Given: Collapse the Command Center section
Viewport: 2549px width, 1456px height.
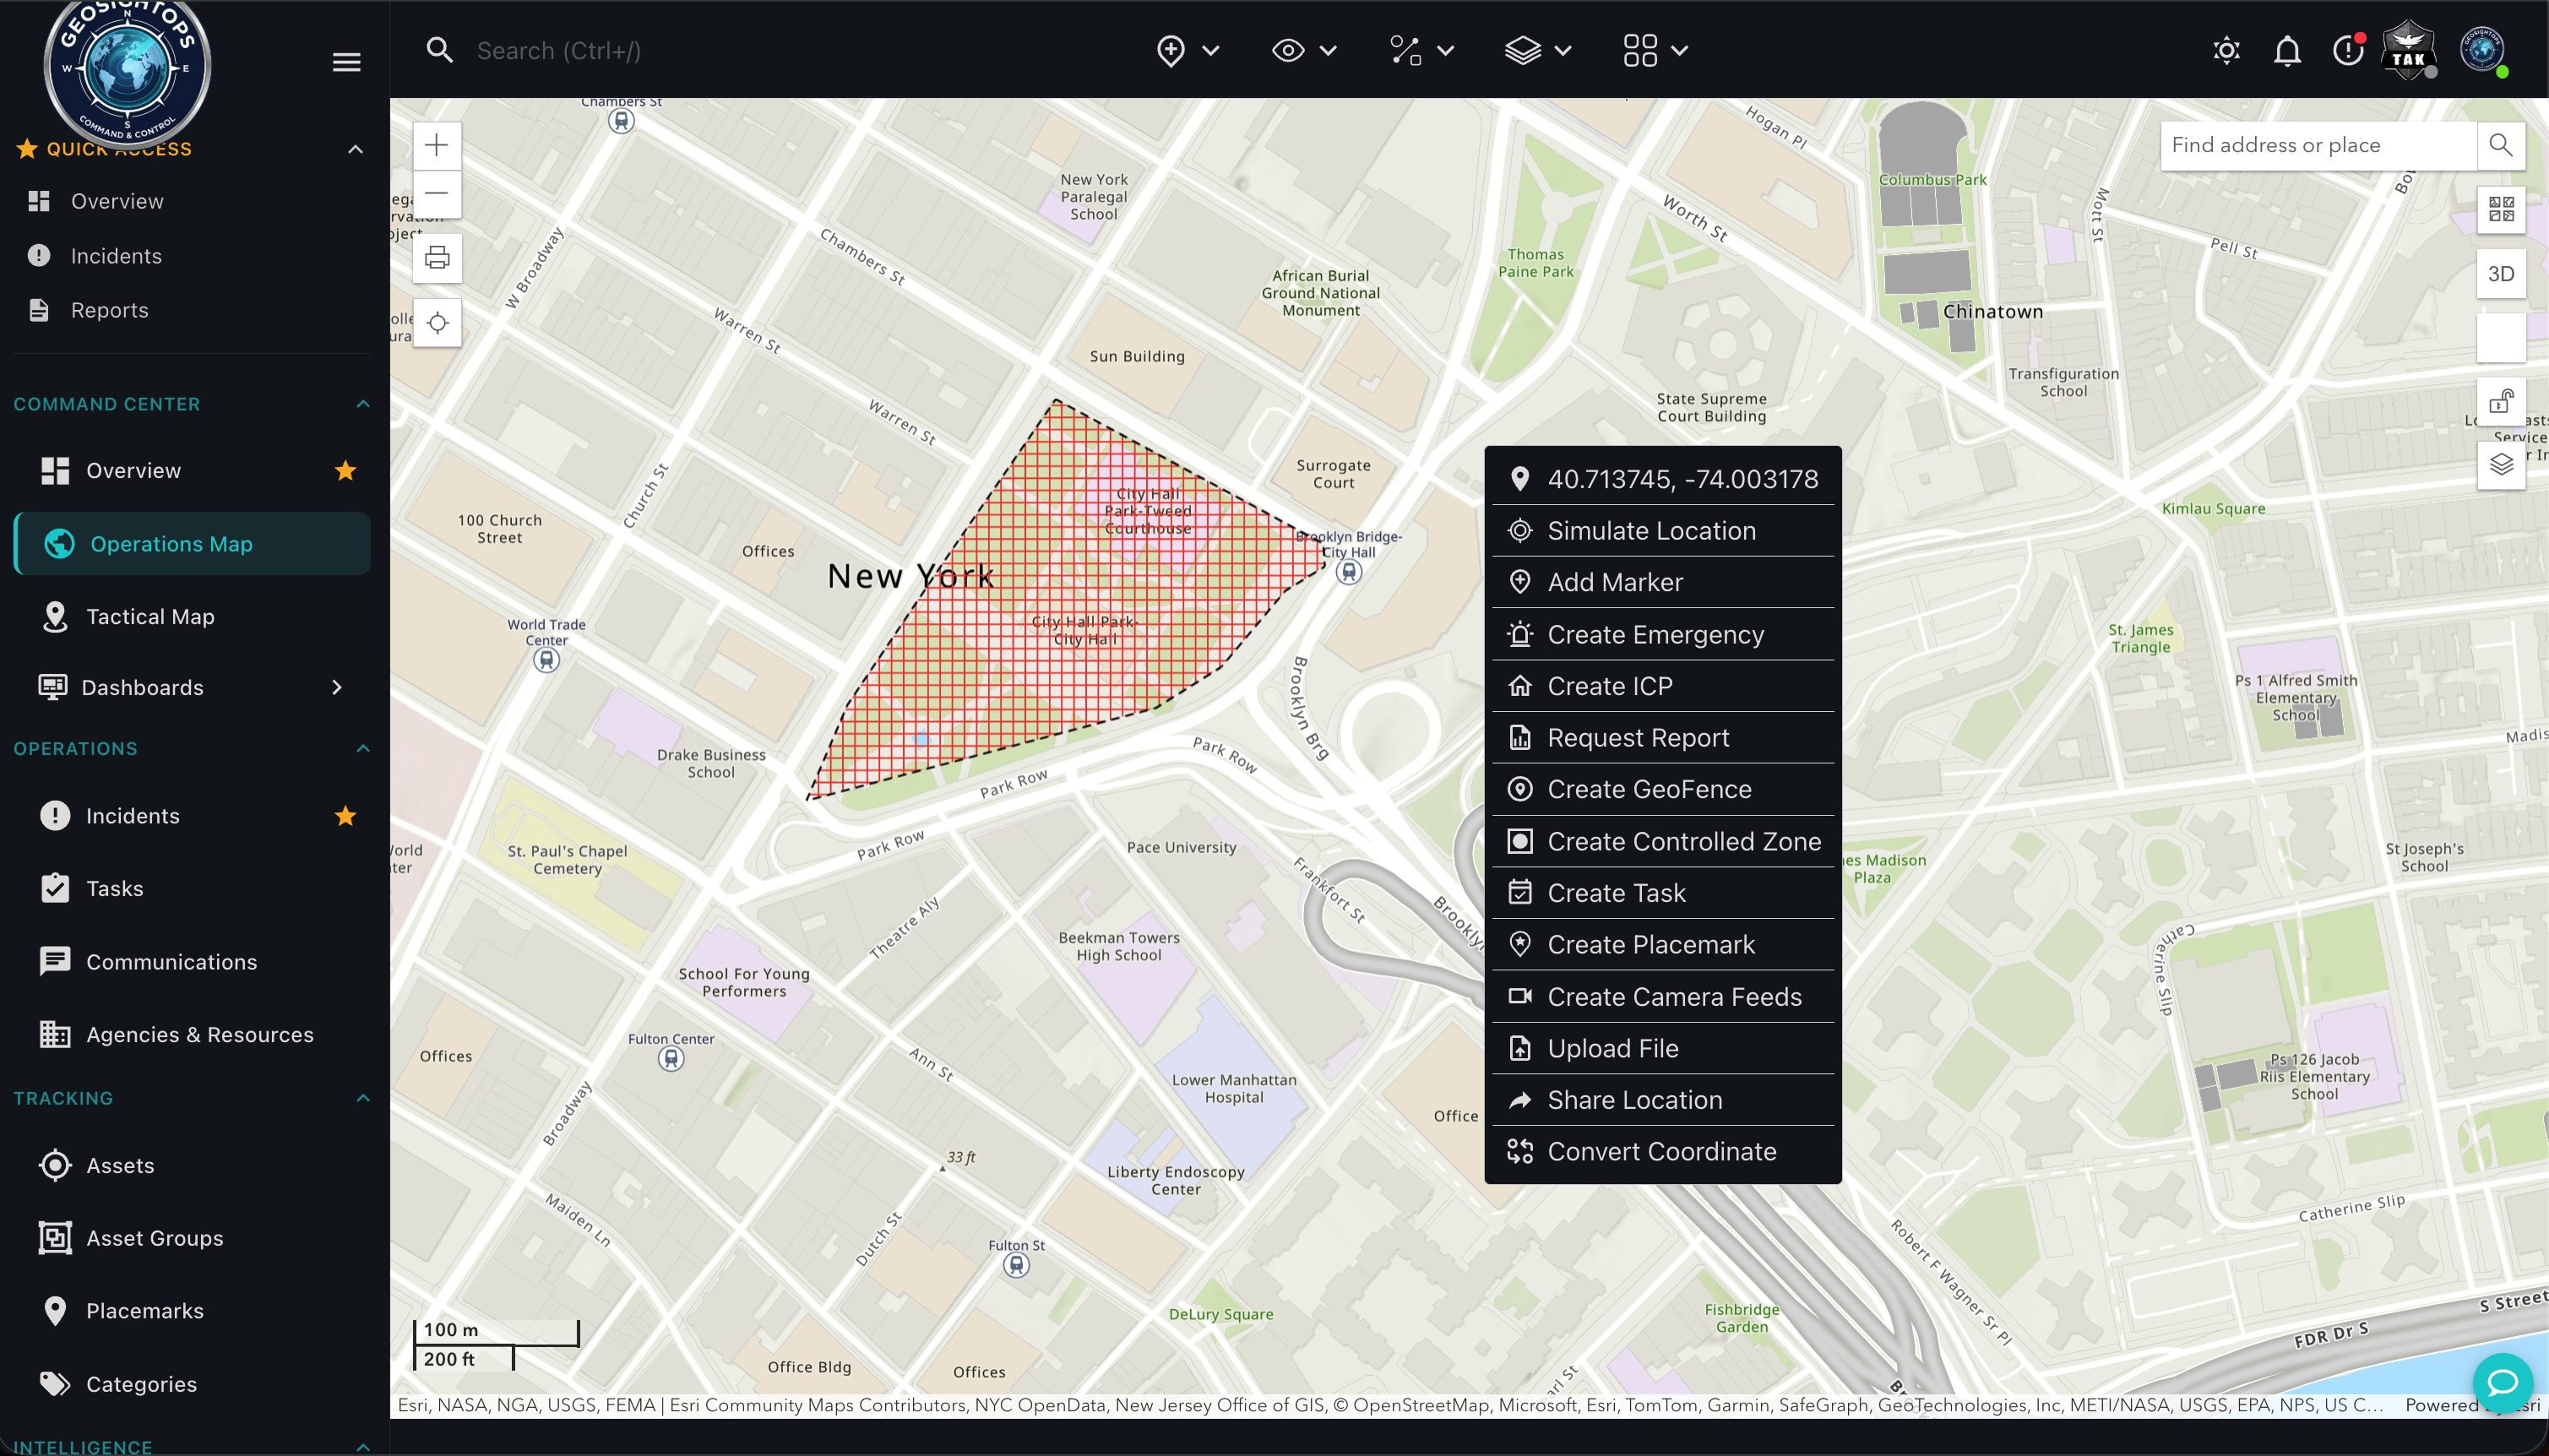Looking at the screenshot, I should 363,404.
